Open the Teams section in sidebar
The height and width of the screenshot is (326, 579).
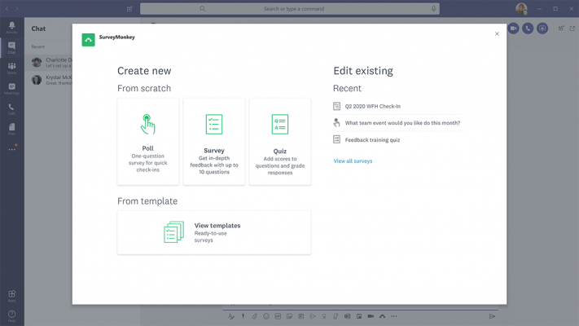point(12,68)
